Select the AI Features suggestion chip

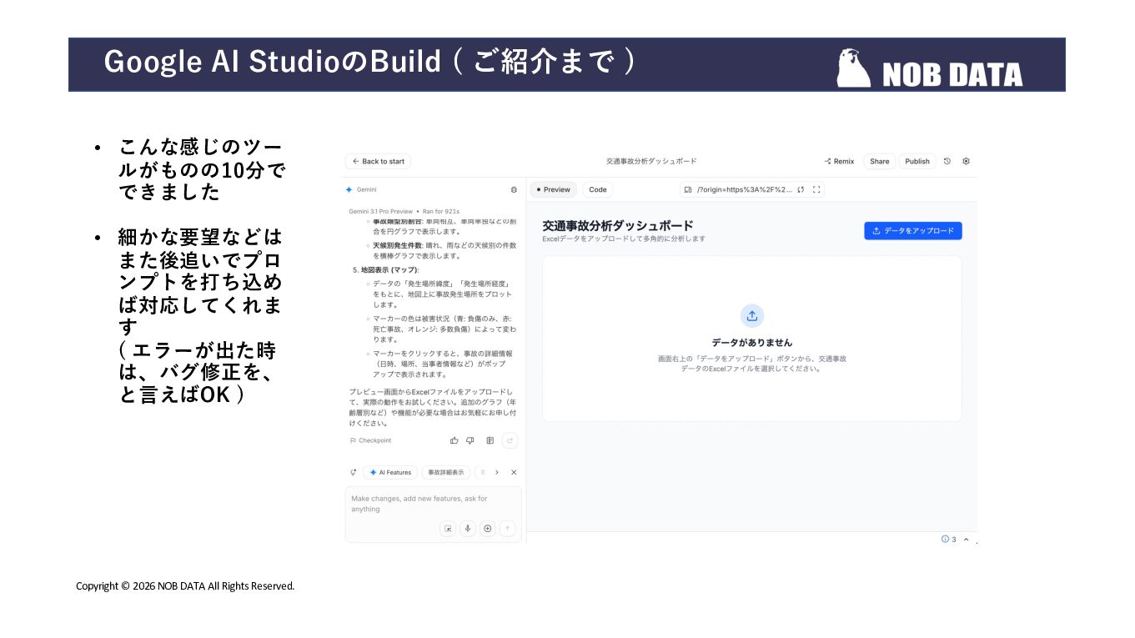(390, 472)
